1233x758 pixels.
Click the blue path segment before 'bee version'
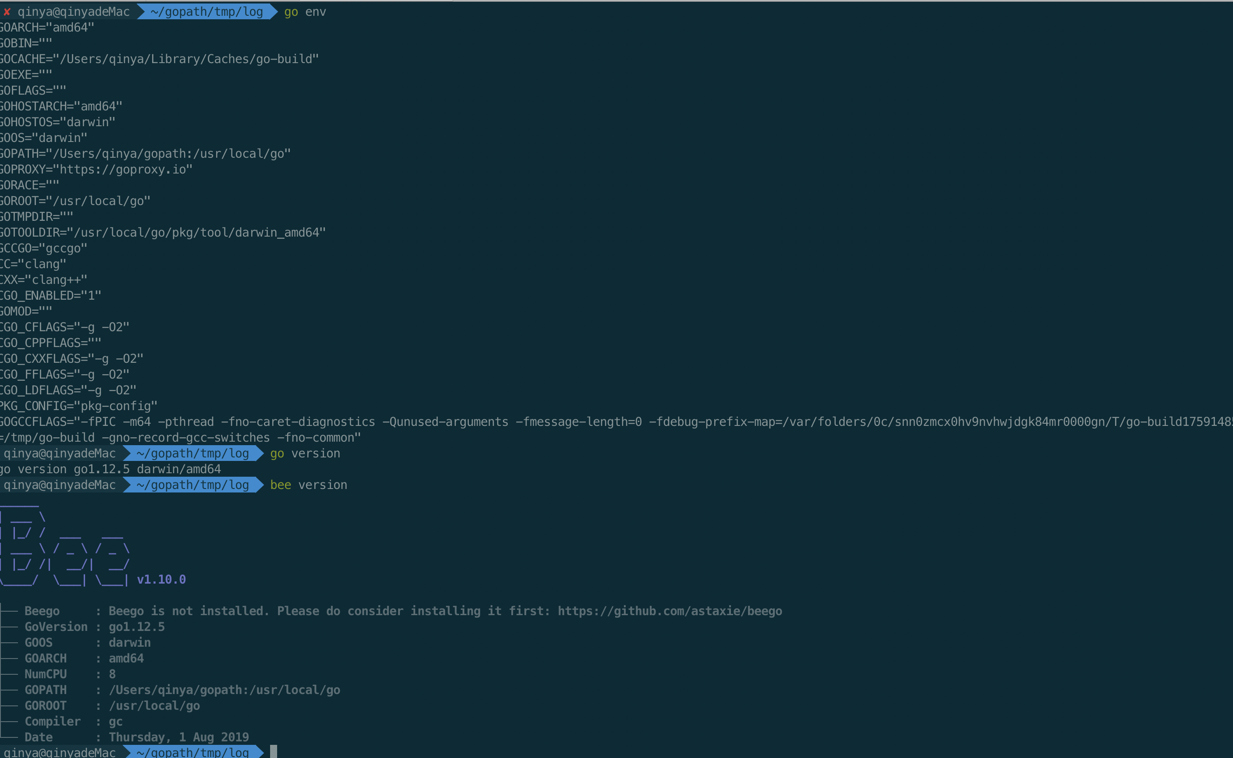tap(192, 485)
